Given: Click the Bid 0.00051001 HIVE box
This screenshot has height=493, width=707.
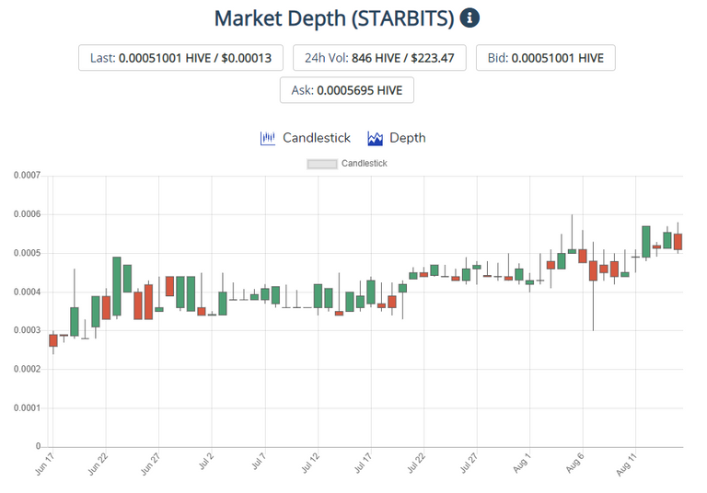Looking at the screenshot, I should (546, 58).
